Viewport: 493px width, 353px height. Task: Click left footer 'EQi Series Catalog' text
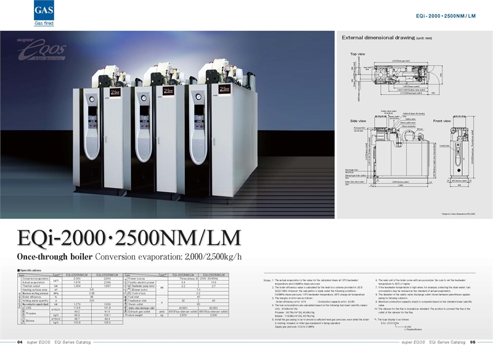pos(73,343)
